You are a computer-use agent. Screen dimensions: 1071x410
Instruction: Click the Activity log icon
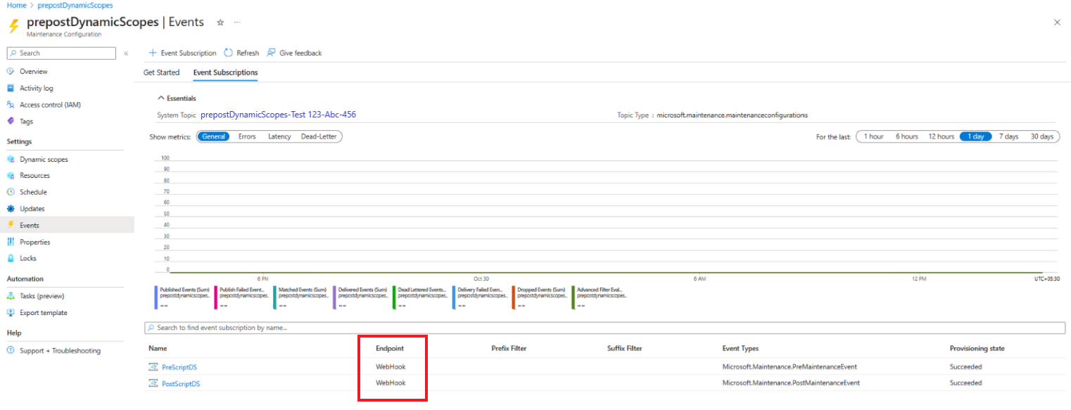[11, 89]
